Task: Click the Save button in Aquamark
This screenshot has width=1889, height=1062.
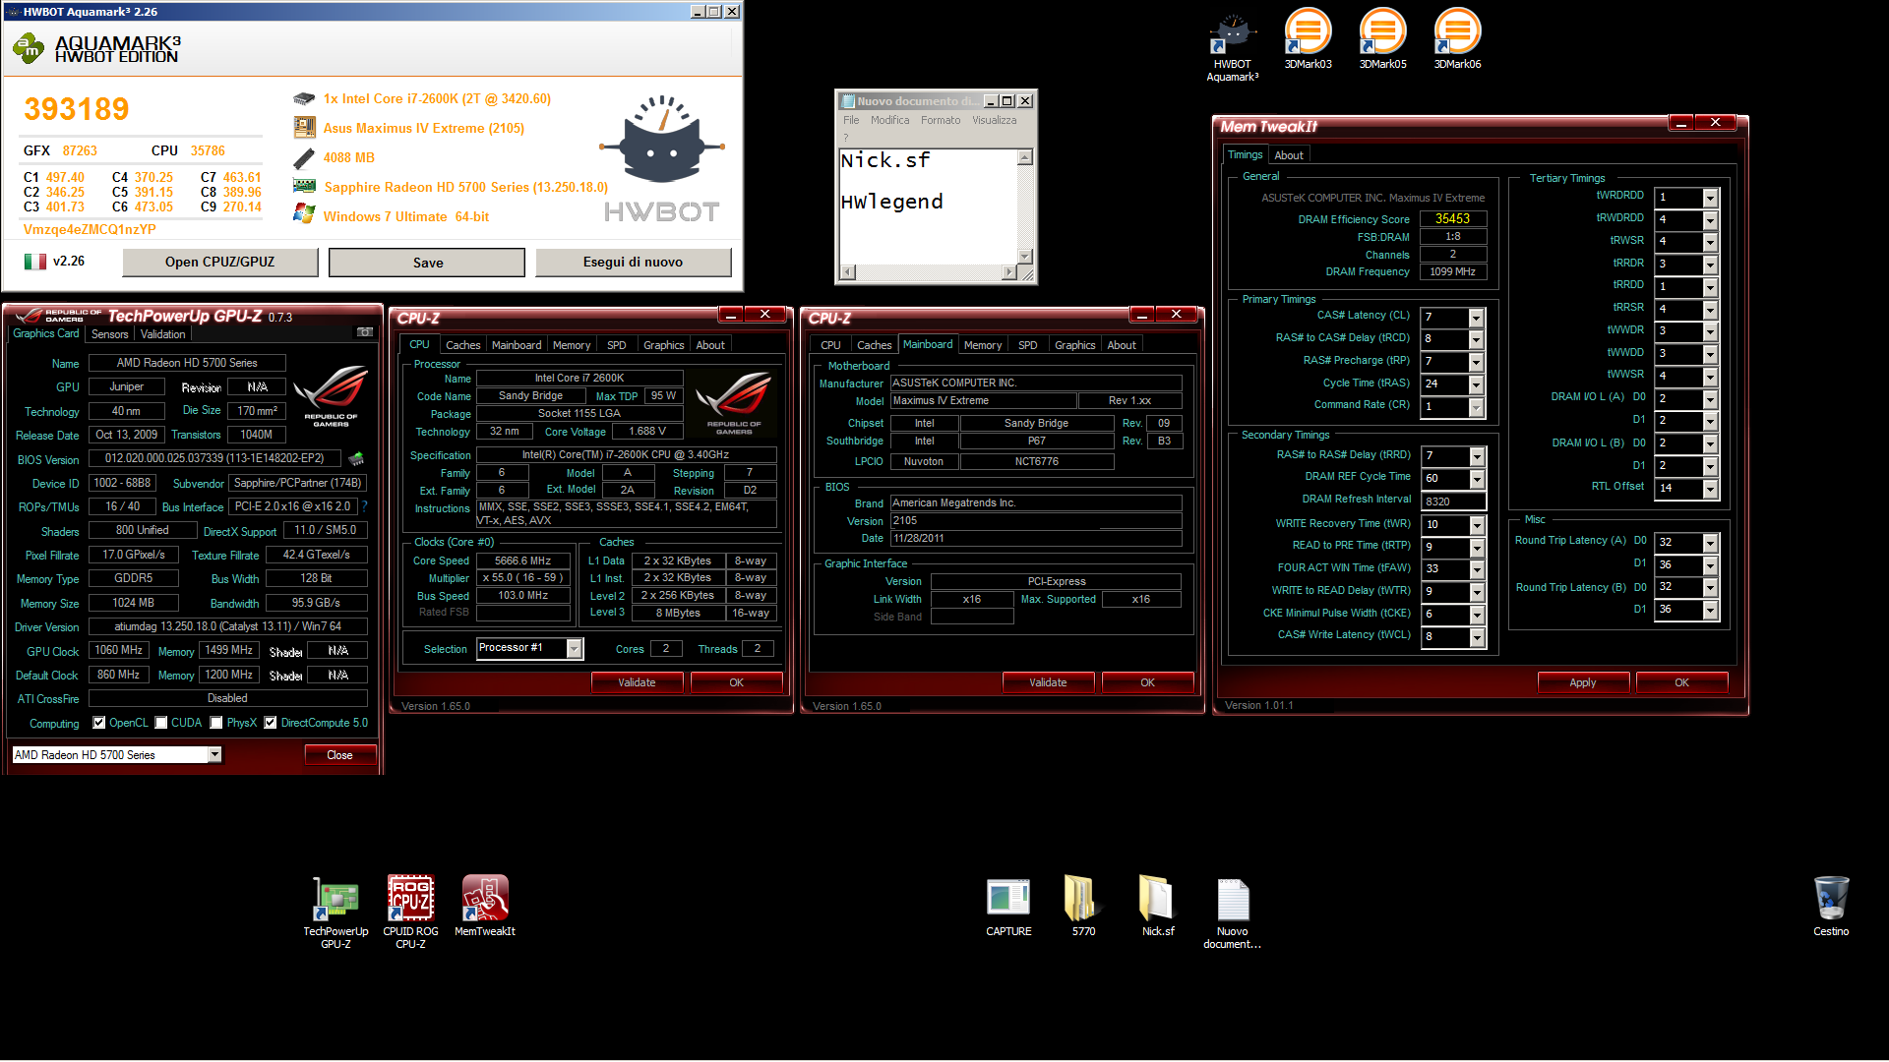Action: 427,263
